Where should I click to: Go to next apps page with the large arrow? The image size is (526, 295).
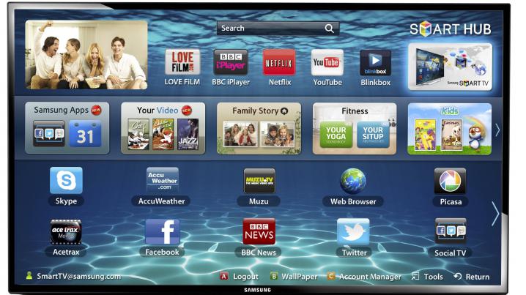tap(495, 213)
